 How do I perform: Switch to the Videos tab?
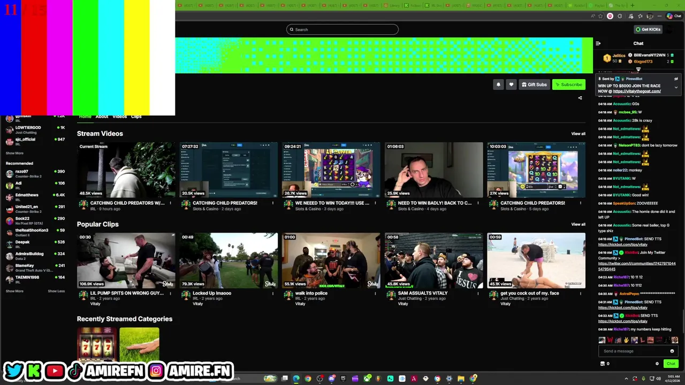click(x=119, y=117)
